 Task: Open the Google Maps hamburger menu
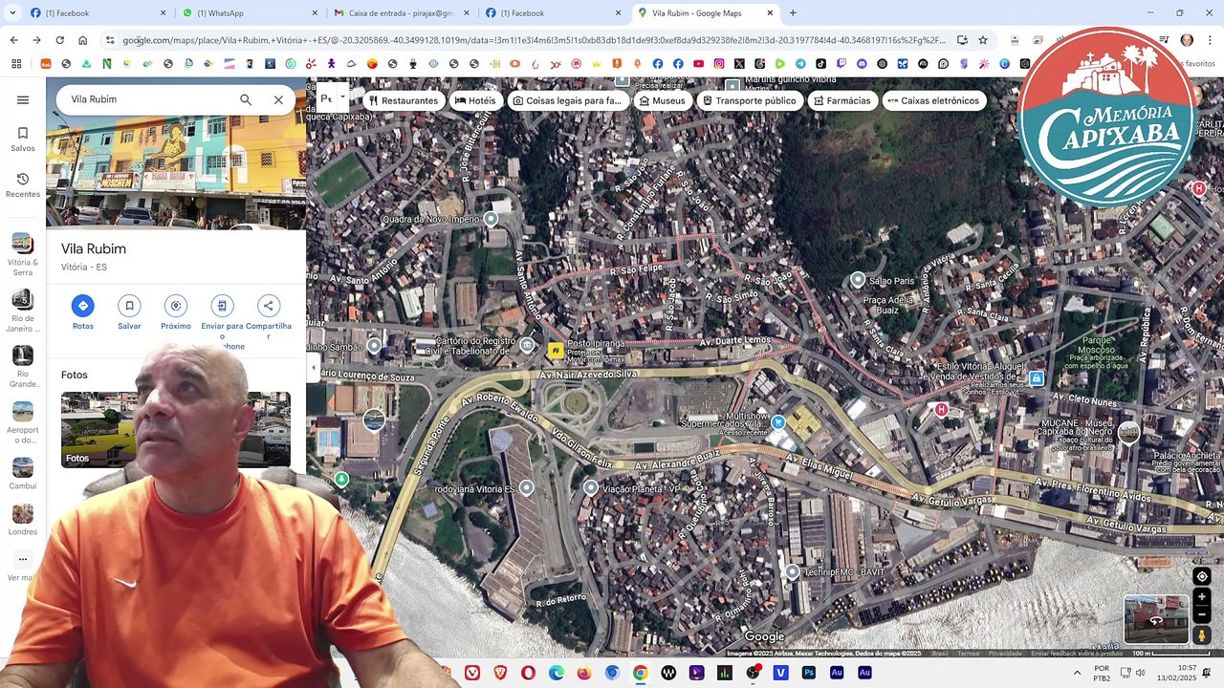coord(23,99)
